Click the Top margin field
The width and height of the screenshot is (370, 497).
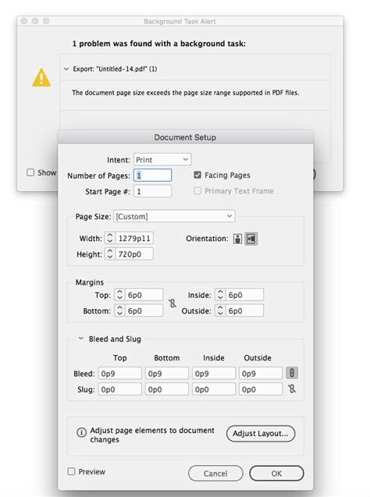(144, 295)
